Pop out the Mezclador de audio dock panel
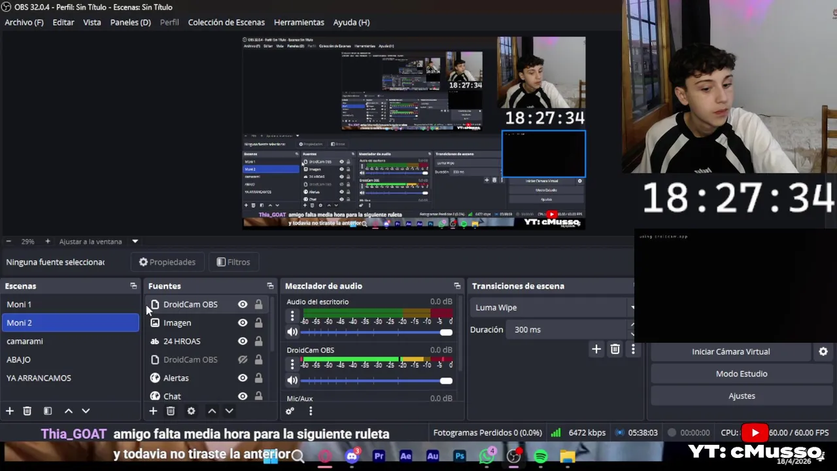The image size is (837, 471). pos(457,286)
